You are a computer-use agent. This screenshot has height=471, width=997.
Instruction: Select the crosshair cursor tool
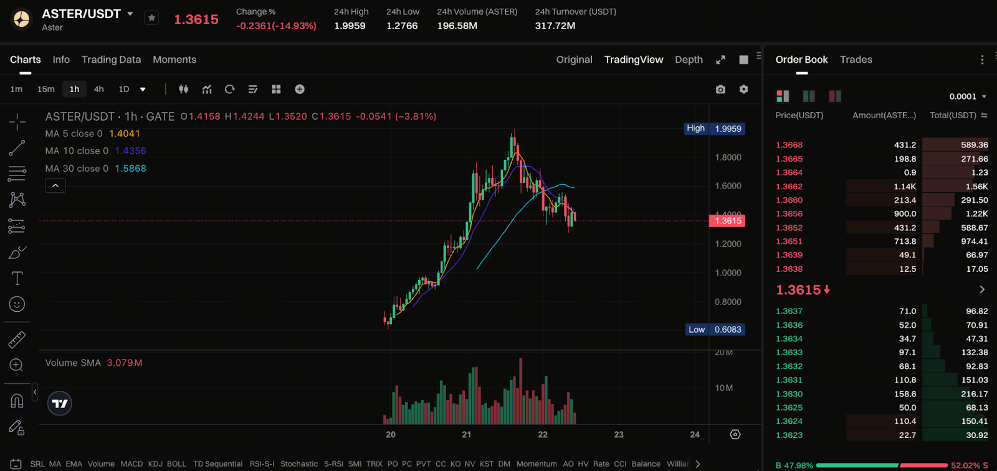point(17,121)
